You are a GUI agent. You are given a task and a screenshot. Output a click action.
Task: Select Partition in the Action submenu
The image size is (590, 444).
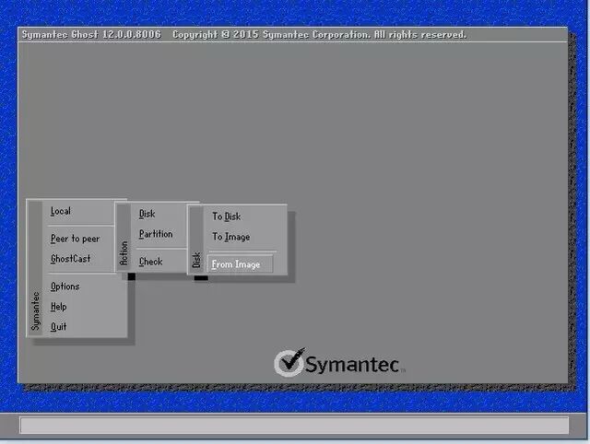point(156,234)
